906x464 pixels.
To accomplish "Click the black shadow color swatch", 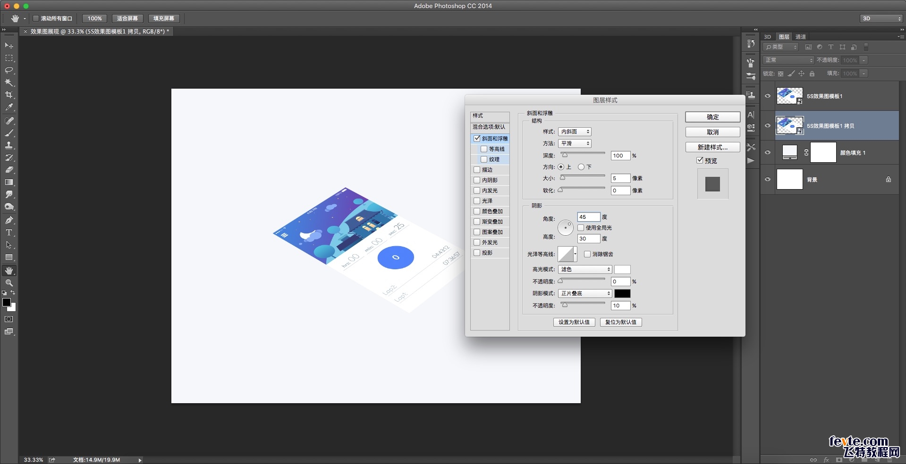I will 622,293.
